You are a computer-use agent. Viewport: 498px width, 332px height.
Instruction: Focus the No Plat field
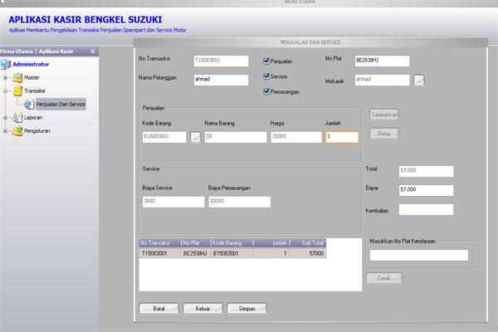coord(383,61)
